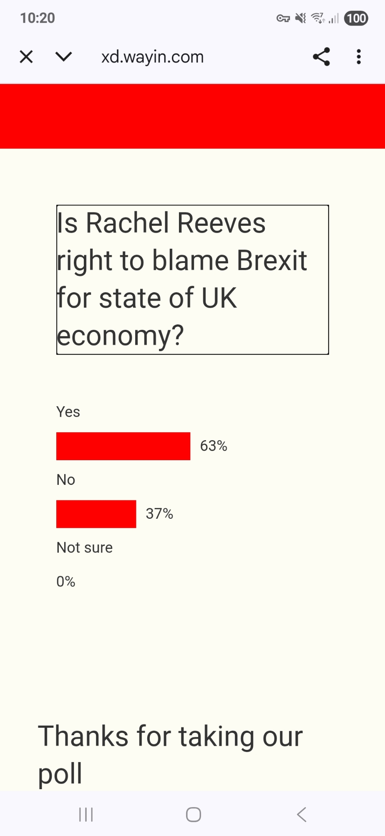385x836 pixels.
Task: Open the three-dot overflow menu
Action: click(x=359, y=57)
